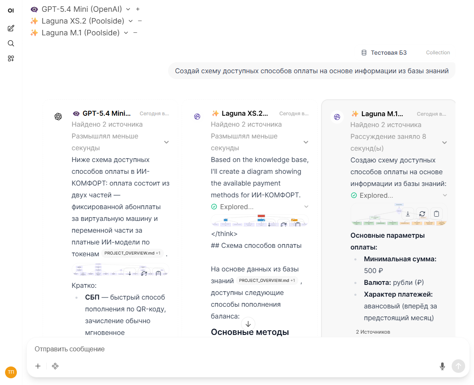Refresh the Laguna M.1 diagram
The width and height of the screenshot is (474, 385).
[422, 214]
